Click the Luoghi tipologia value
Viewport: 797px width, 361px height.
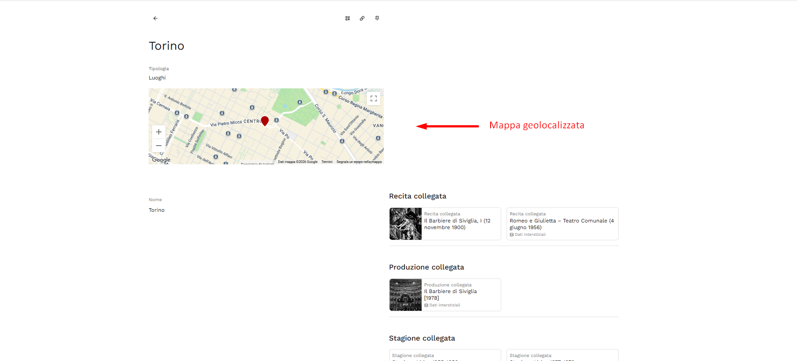(x=157, y=78)
